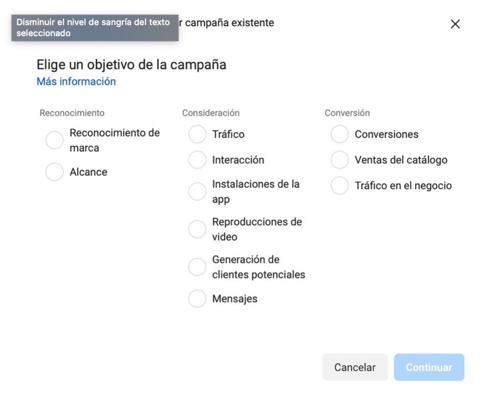Select Reproducciones de video radio button
Image resolution: width=501 pixels, height=401 pixels.
[197, 229]
